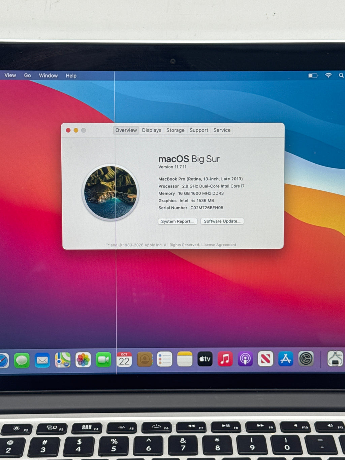The height and width of the screenshot is (460, 345).
Task: Click the 'macOS Big Sur' title
Action: (x=189, y=159)
